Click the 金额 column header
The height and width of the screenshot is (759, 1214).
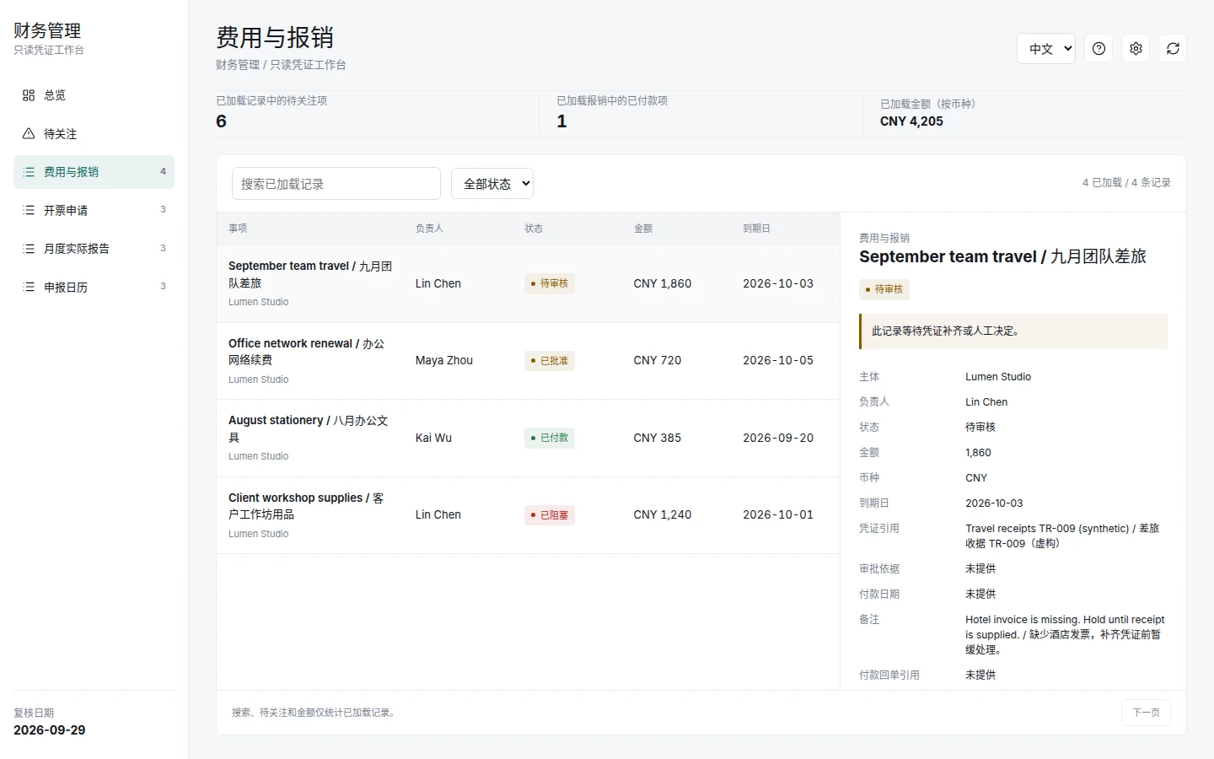point(643,229)
